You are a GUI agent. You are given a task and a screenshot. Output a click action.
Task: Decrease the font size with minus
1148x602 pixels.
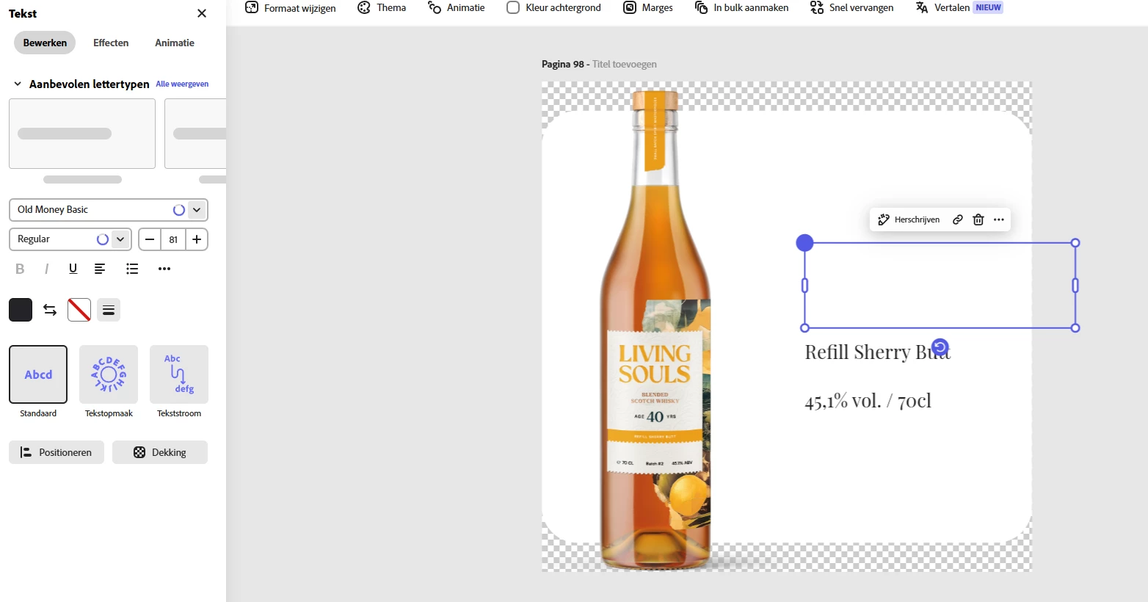coord(150,239)
